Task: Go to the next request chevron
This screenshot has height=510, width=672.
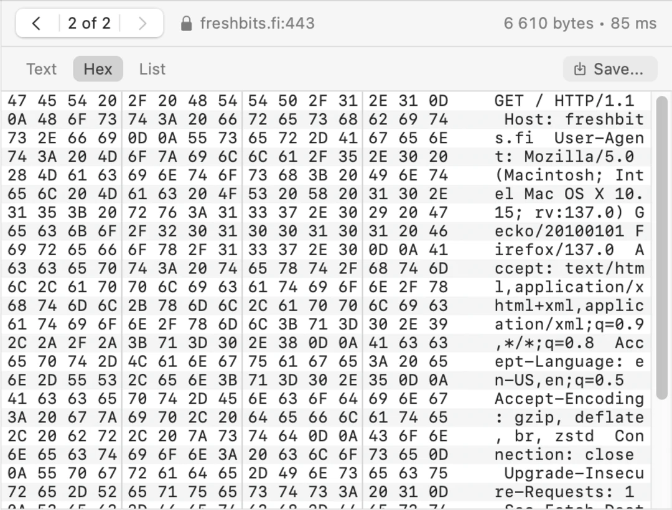Action: [142, 24]
